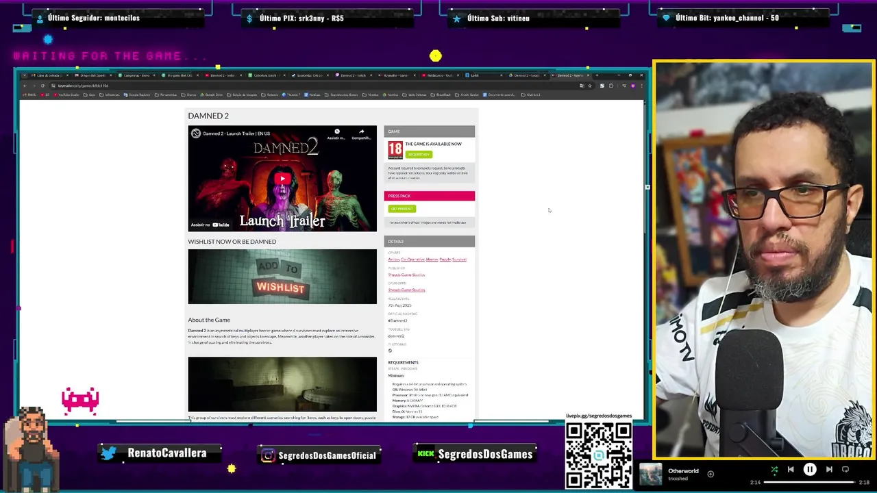877x493 pixels.
Task: Click the Otherworld song title
Action: [683, 471]
